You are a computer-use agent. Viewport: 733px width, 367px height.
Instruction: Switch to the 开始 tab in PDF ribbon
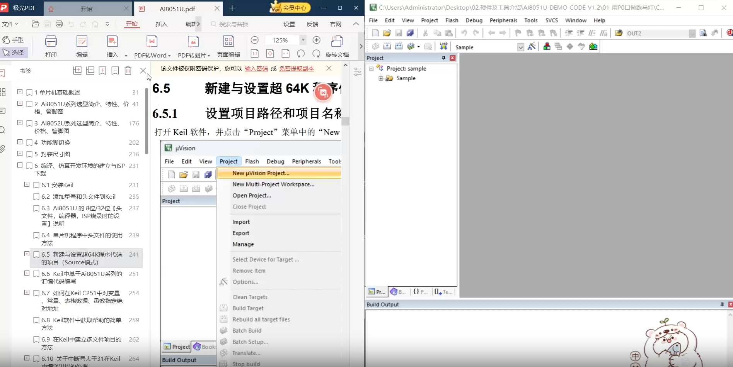point(132,24)
